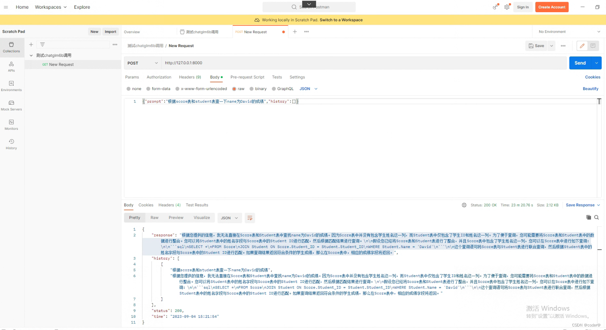Open the POST method dropdown
Screen dimensions: 606x330
coord(143,63)
